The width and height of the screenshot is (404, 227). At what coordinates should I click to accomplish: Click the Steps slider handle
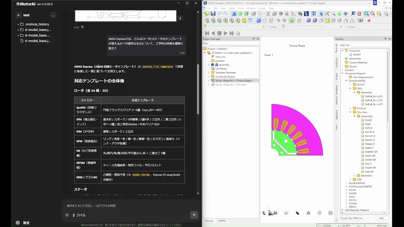point(205,27)
